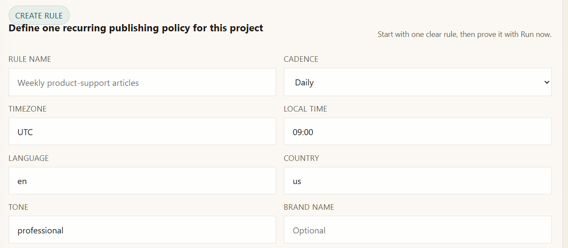Screen dimensions: 568x248
Task: Click the Timezone field containing UTC
Action: click(x=142, y=132)
